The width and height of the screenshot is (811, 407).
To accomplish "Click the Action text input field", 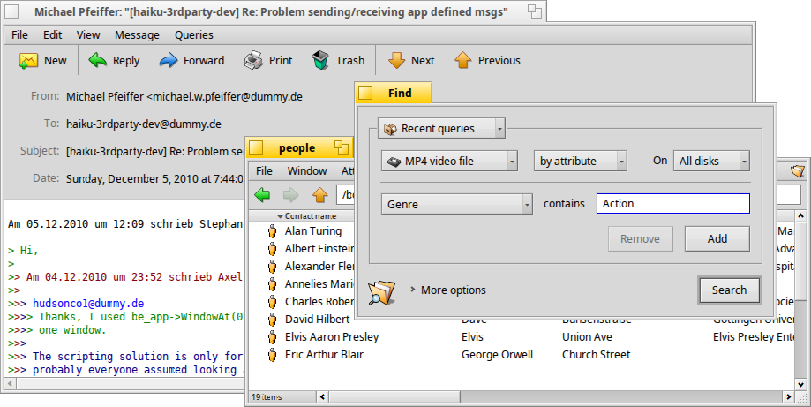I will coord(673,203).
